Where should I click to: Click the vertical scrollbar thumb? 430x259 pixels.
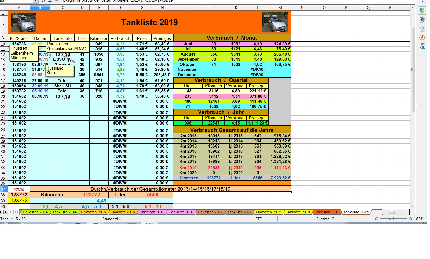[412, 69]
